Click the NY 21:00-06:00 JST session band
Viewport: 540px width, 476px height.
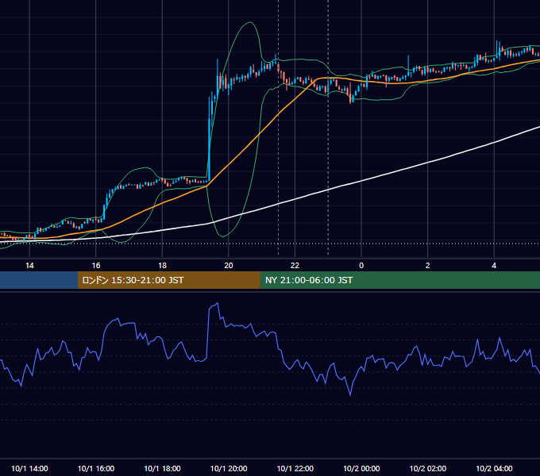pos(399,280)
